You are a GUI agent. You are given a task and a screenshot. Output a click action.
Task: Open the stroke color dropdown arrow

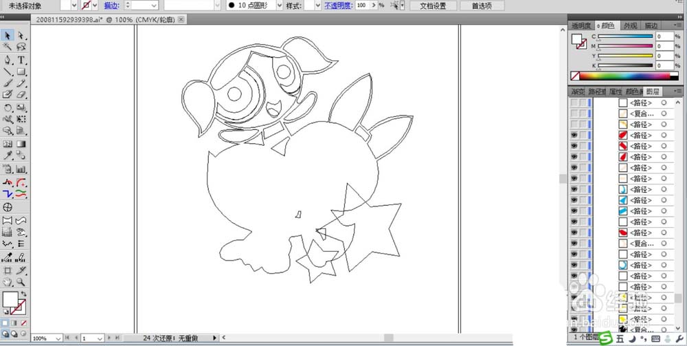95,6
